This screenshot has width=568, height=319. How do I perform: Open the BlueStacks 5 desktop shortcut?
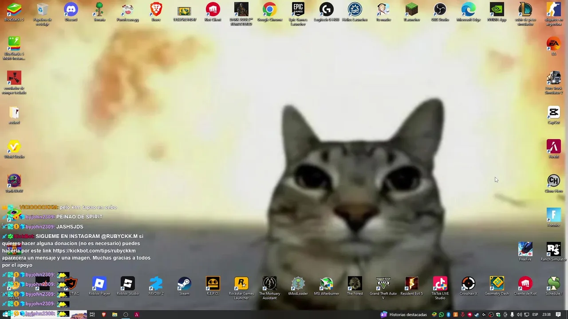click(14, 12)
